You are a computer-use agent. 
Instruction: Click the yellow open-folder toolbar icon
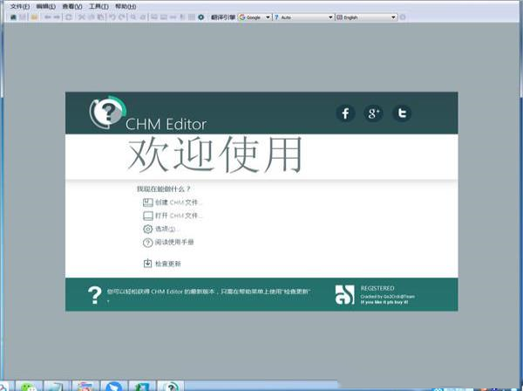point(34,17)
